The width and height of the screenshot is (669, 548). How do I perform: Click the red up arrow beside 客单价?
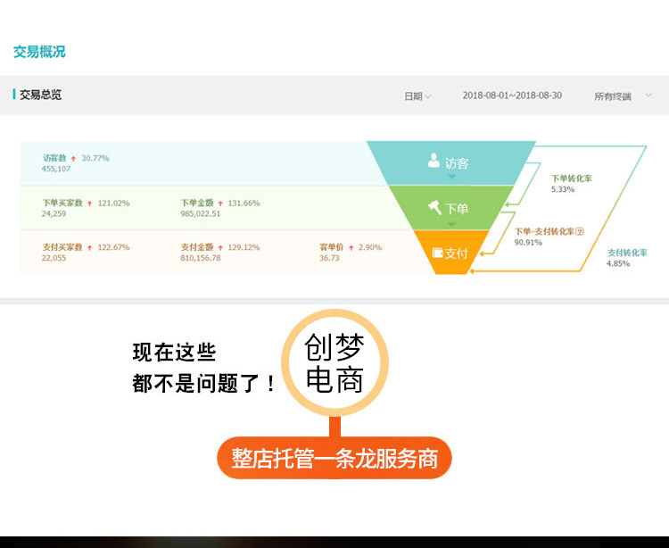tap(351, 247)
